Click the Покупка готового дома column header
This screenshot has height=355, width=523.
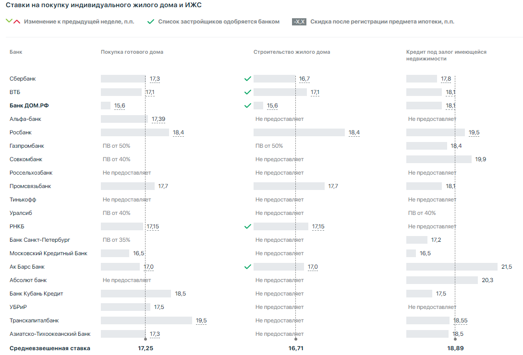132,52
